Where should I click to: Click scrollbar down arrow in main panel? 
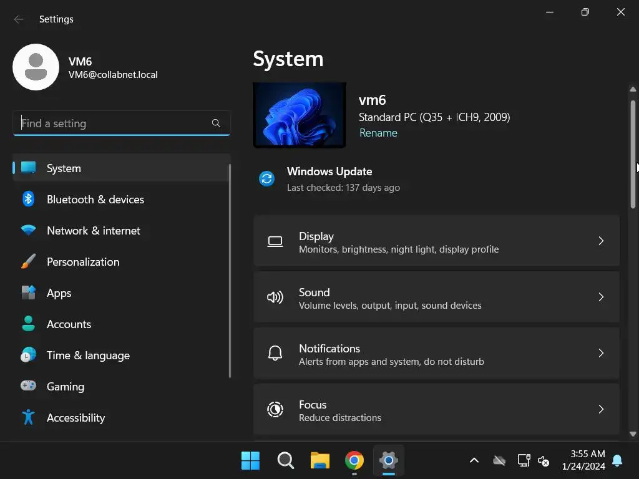pos(633,434)
